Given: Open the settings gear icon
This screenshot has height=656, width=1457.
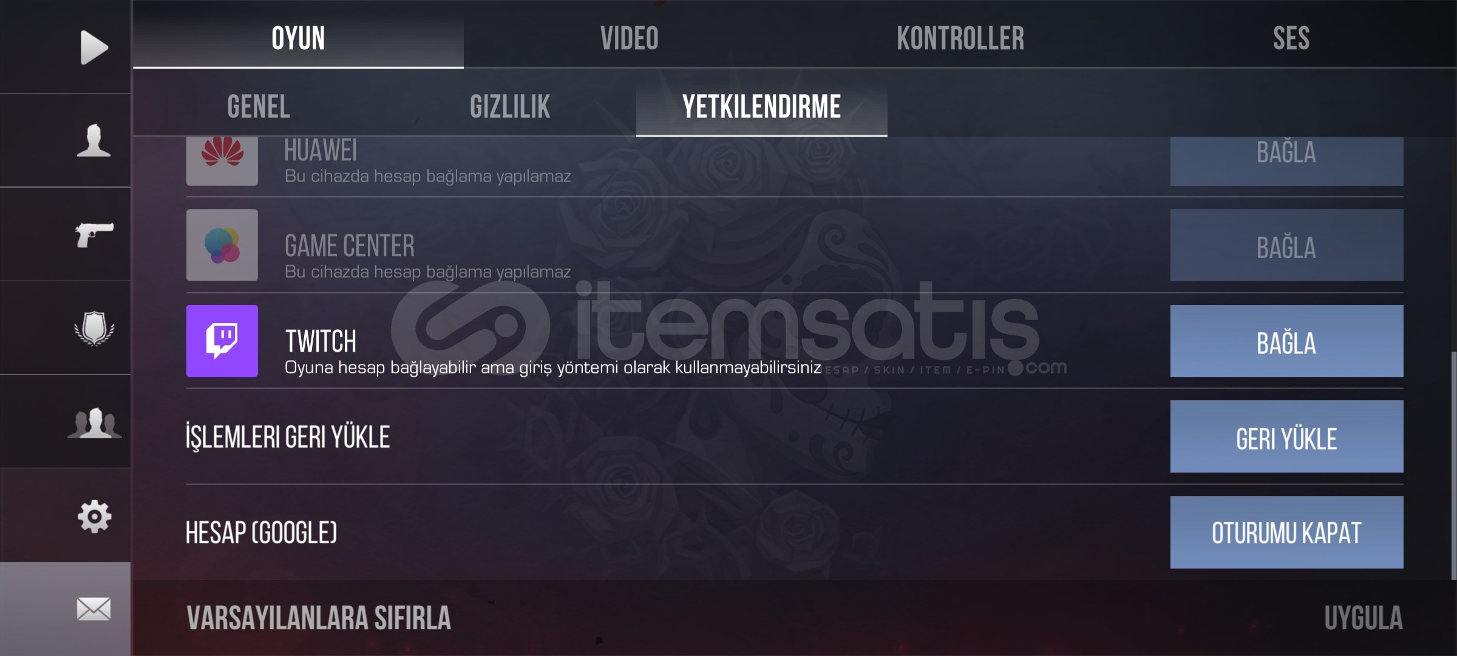Looking at the screenshot, I should click(94, 516).
